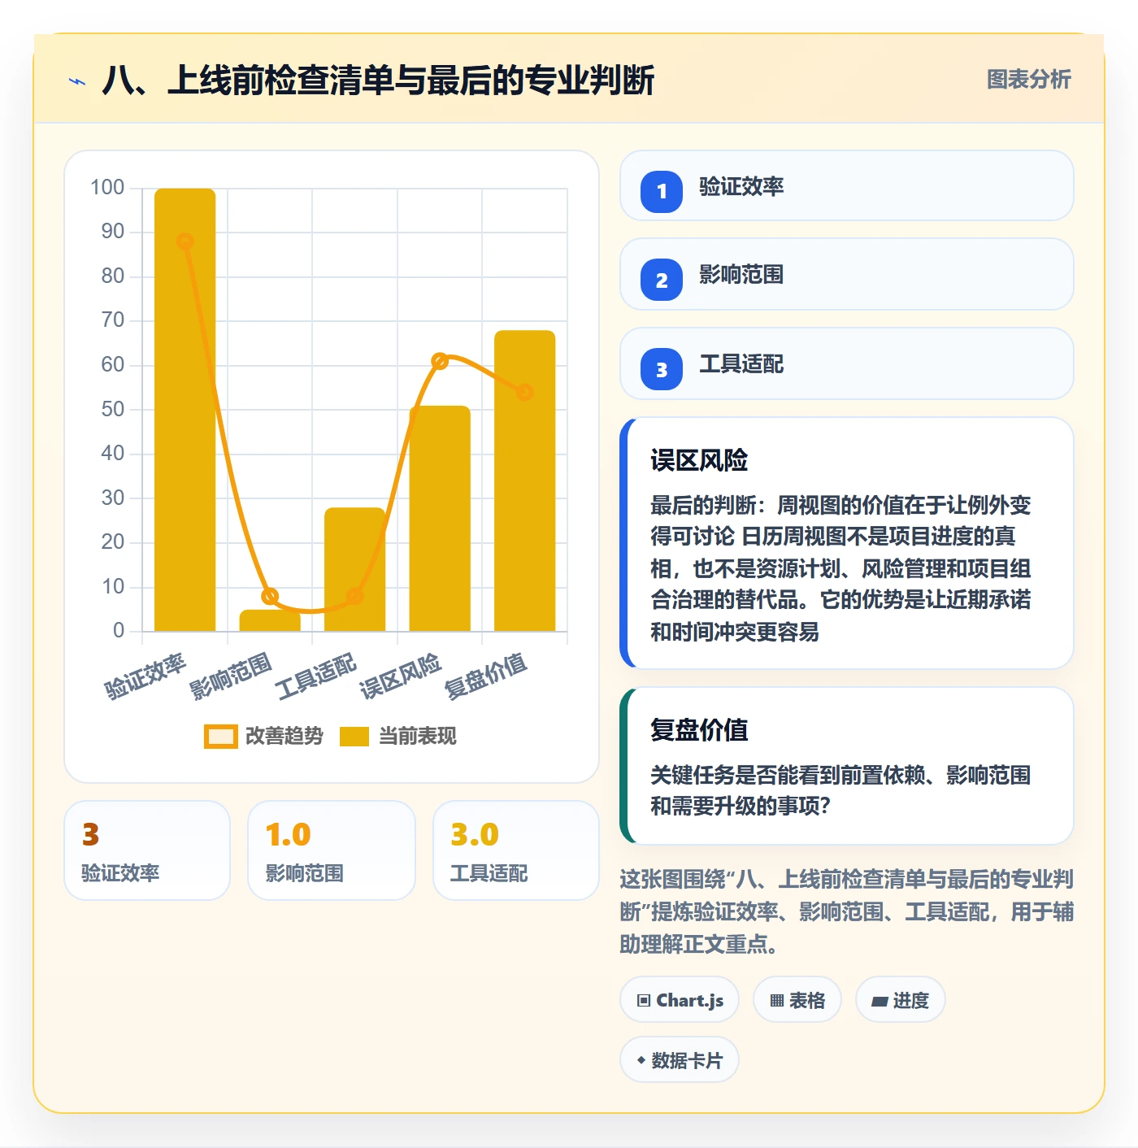Click the Chart.js tag
Viewport: 1138px width, 1148px height.
pos(680,1000)
